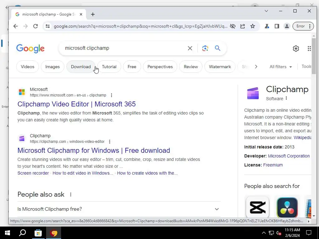This screenshot has width=319, height=239.
Task: Click the Microsoft favicon logo
Action: tap(22, 92)
